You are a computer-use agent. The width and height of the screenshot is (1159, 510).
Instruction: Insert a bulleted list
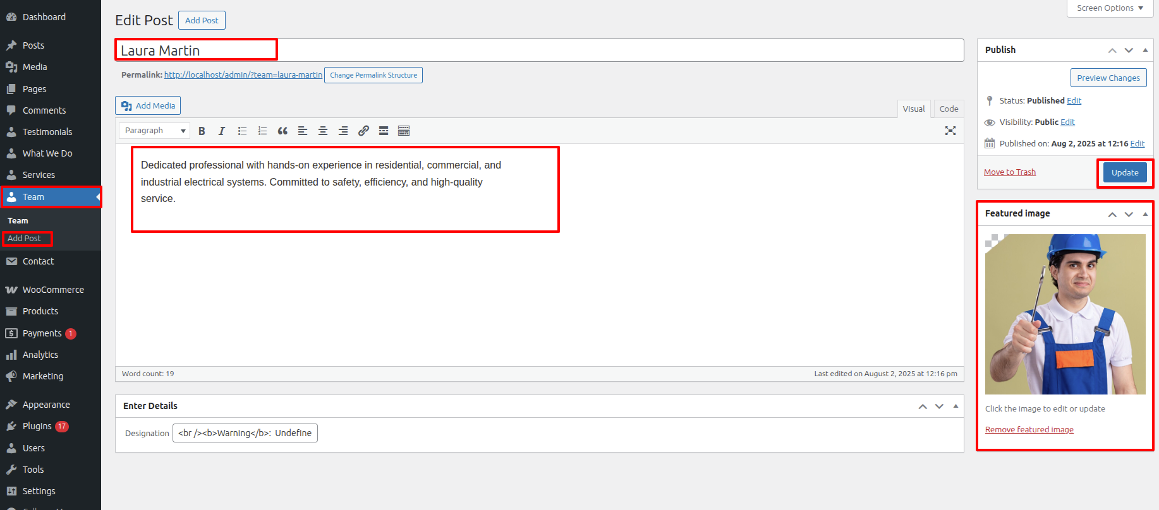pos(242,131)
